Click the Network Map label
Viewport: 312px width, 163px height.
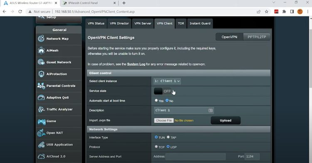click(57, 39)
